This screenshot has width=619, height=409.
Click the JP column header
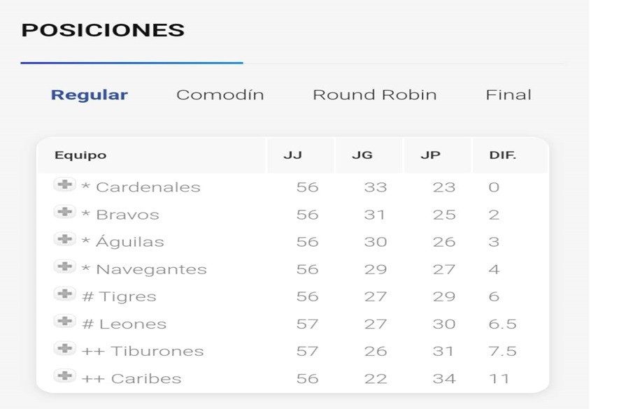[430, 155]
